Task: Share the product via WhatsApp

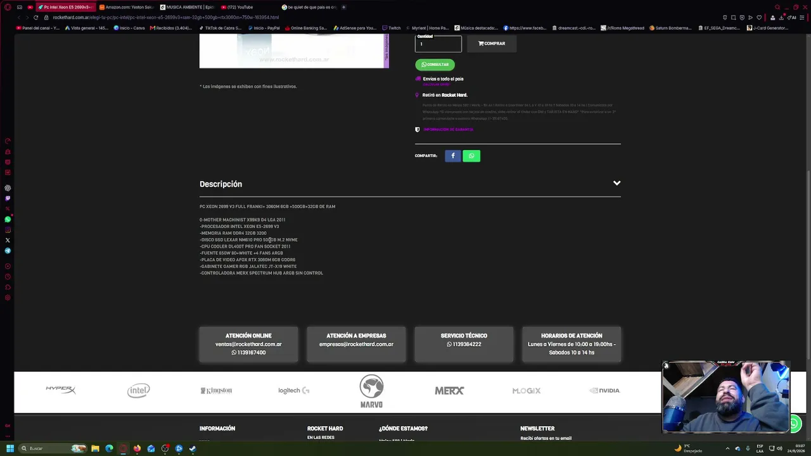Action: [x=471, y=156]
